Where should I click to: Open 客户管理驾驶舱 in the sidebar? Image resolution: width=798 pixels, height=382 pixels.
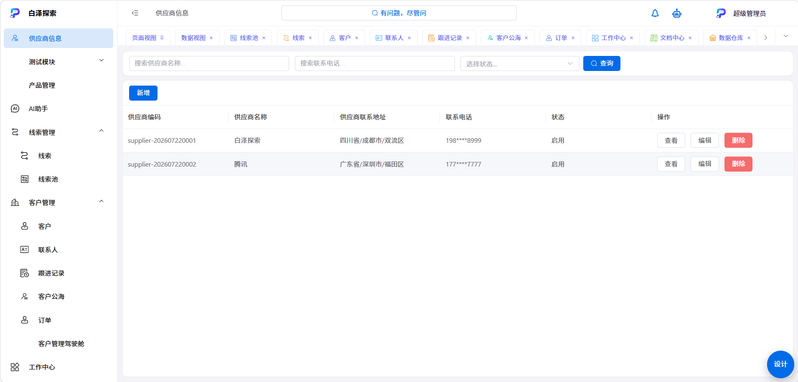(x=61, y=344)
